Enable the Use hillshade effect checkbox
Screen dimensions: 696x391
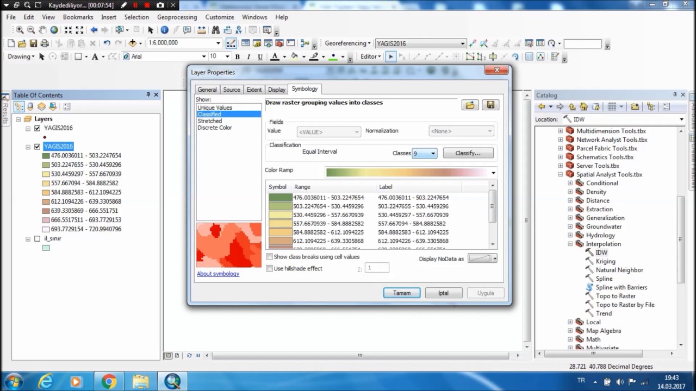click(x=270, y=269)
